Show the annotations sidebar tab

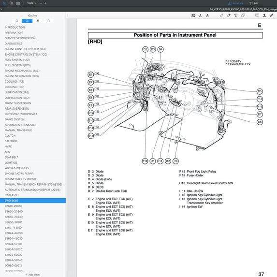38,21
